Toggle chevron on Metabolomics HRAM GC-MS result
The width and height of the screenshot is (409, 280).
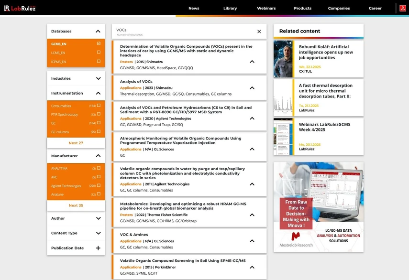tap(252, 215)
